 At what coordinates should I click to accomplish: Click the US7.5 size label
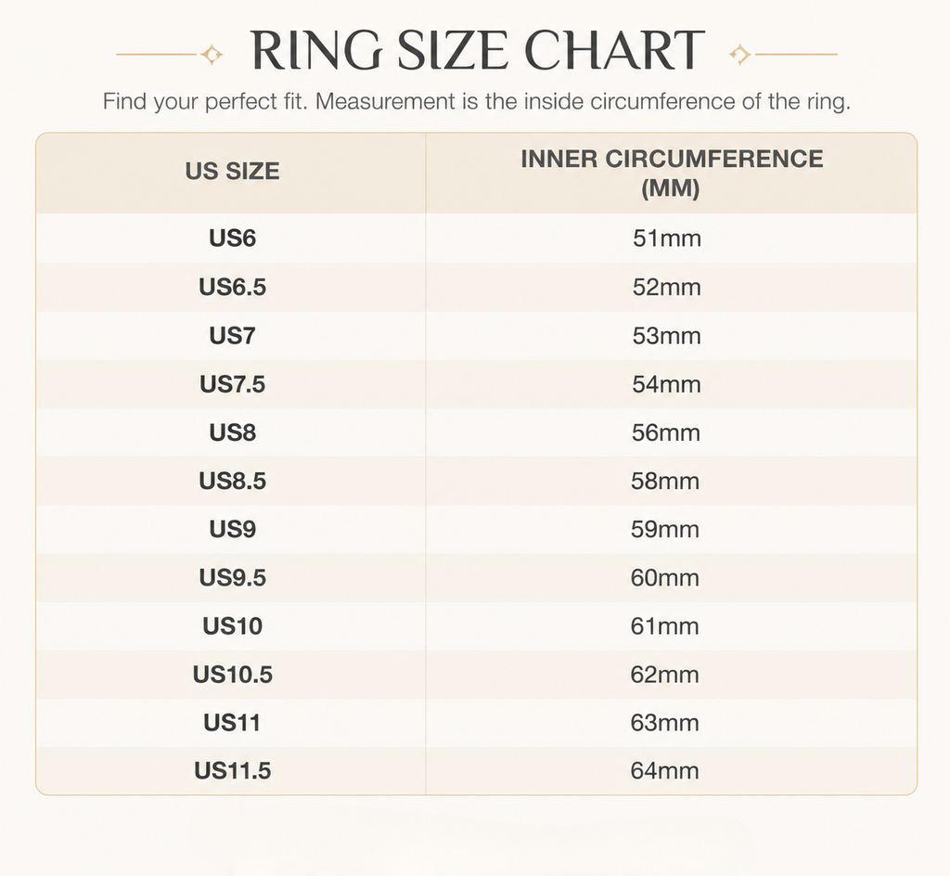click(x=233, y=384)
